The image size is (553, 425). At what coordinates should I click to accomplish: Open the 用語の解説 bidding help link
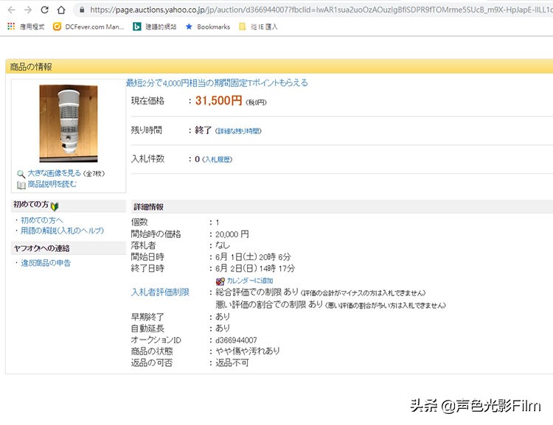point(62,231)
